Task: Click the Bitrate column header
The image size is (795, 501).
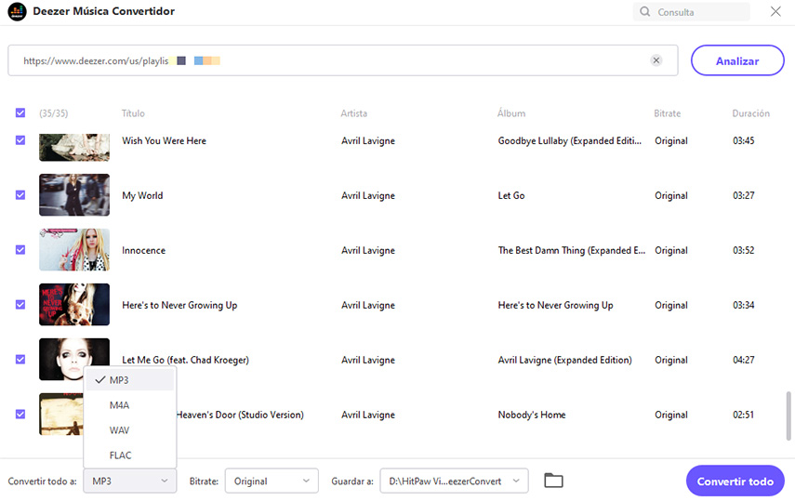Action: [668, 113]
